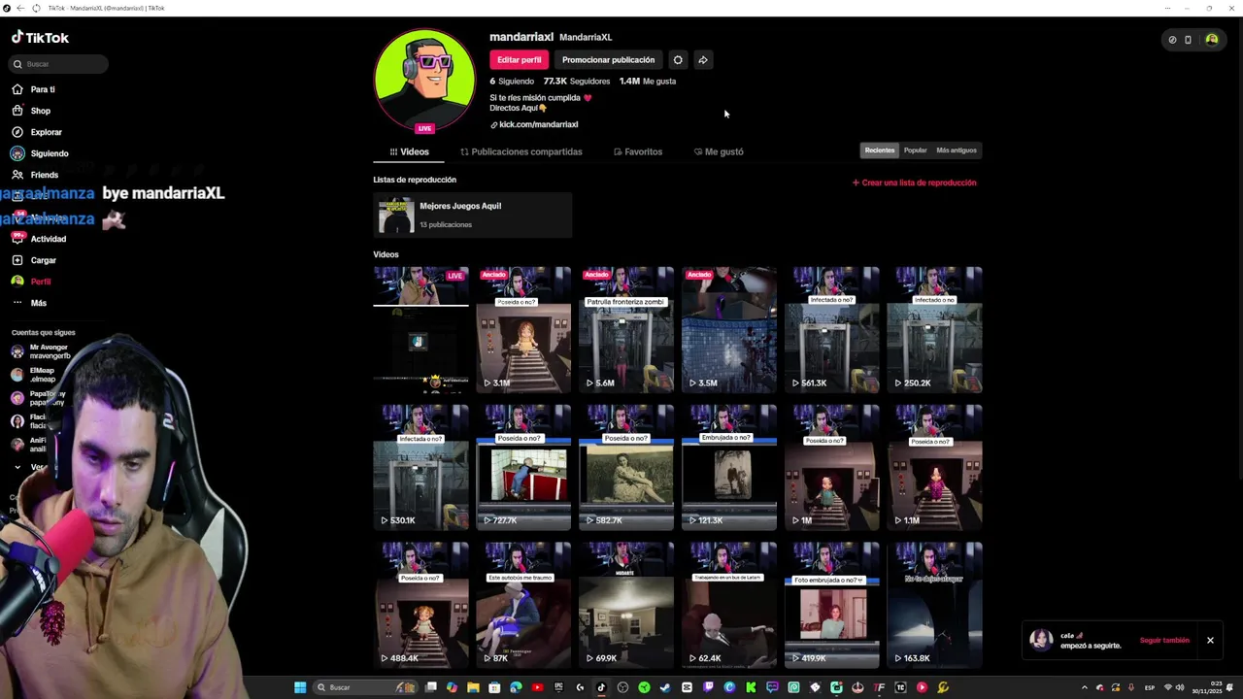Select Popular sort option
This screenshot has height=699, width=1243.
pyautogui.click(x=916, y=150)
